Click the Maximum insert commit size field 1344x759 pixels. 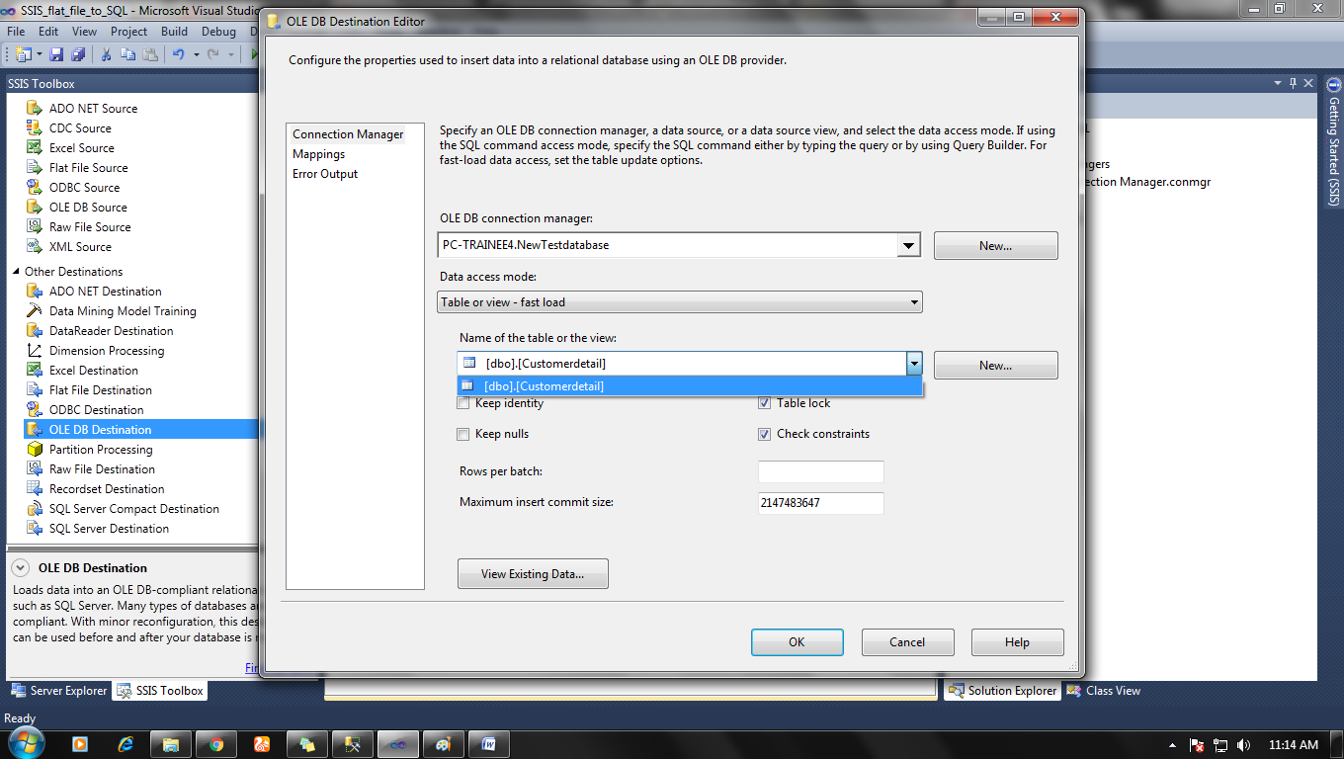[x=820, y=503]
